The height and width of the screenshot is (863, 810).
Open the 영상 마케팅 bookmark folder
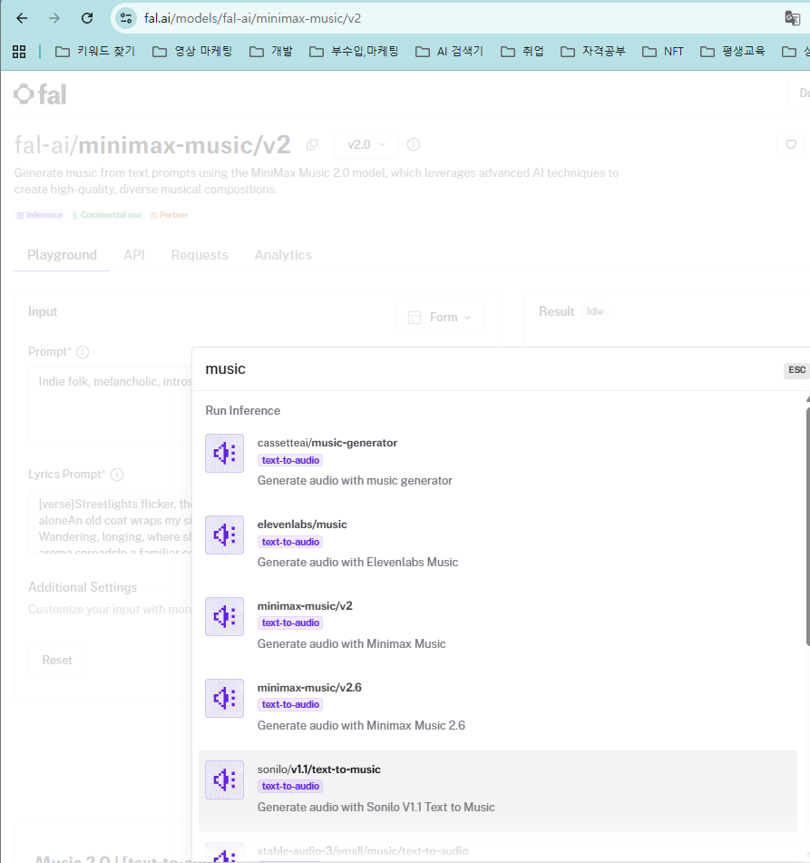coord(192,51)
